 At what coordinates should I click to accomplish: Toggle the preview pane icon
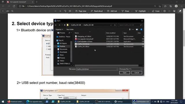pos(137,29)
